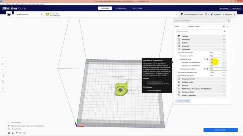
Task: Click the star icon in Perfil selector
Action: [x=224, y=26]
